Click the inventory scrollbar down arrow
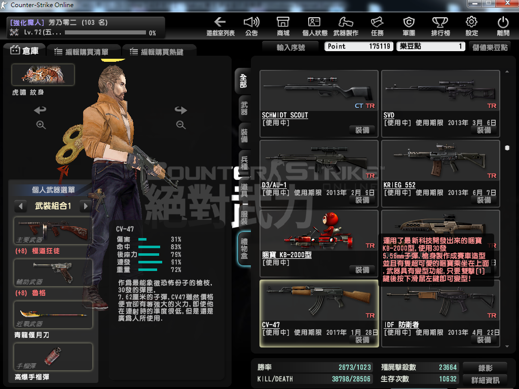Viewport: 519px width, 389px height. (507, 346)
